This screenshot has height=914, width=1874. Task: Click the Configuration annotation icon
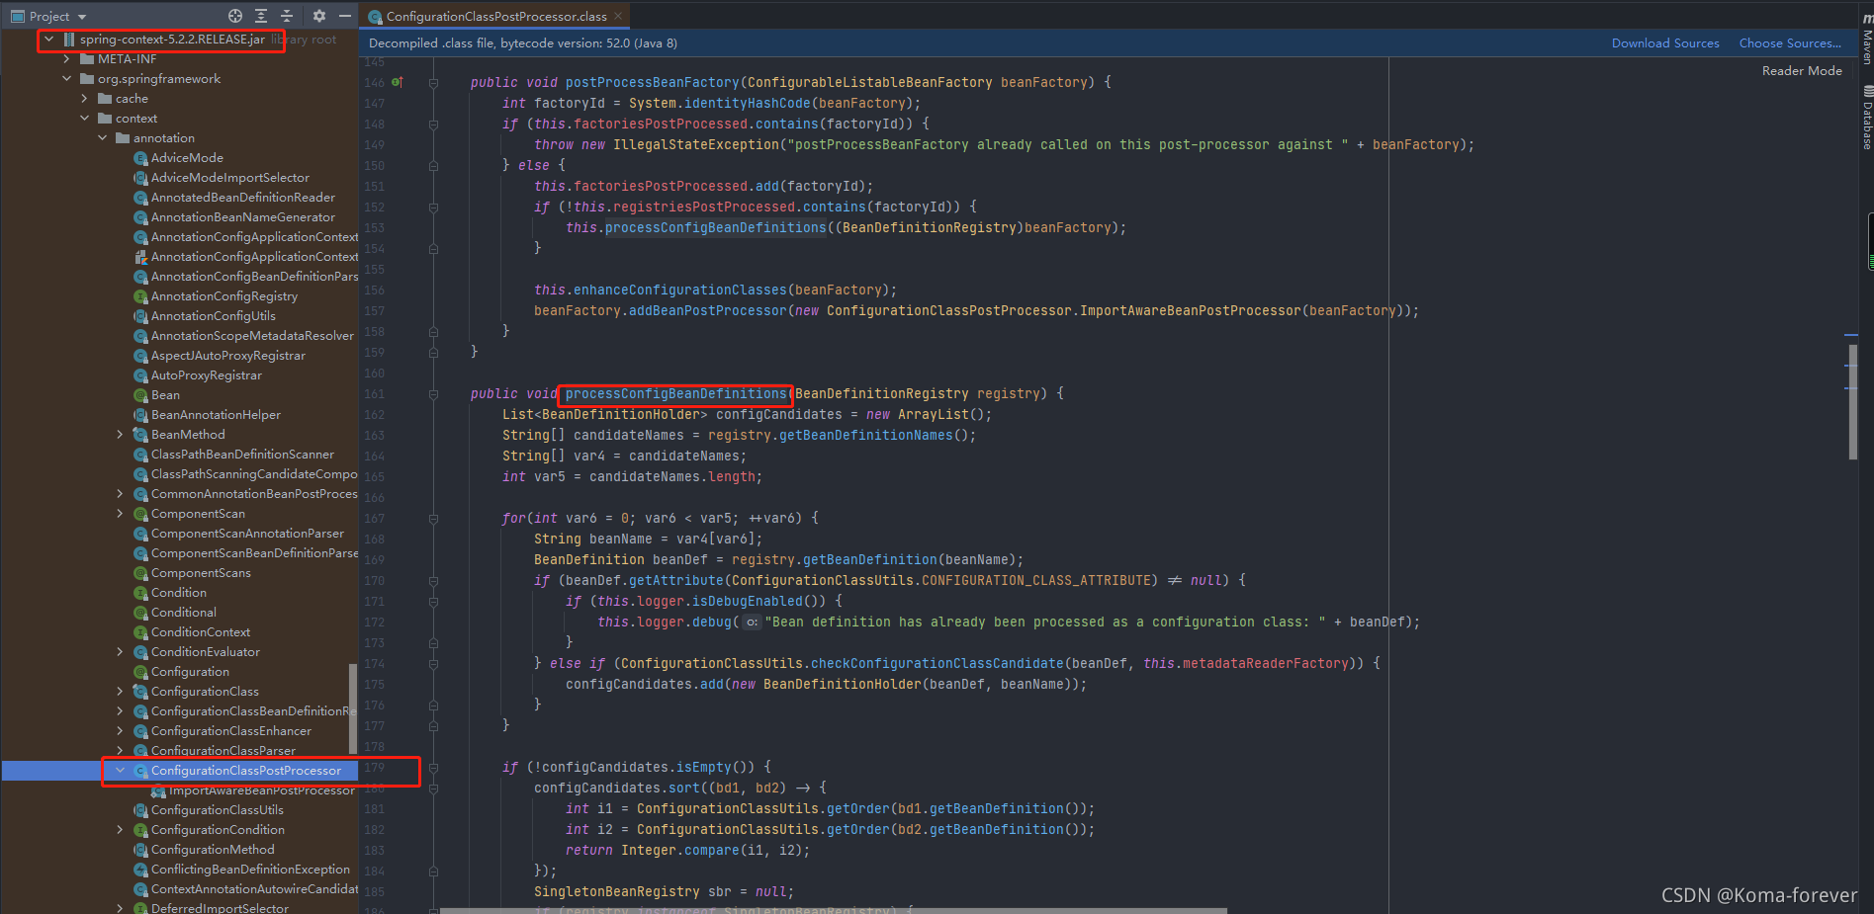pos(141,672)
